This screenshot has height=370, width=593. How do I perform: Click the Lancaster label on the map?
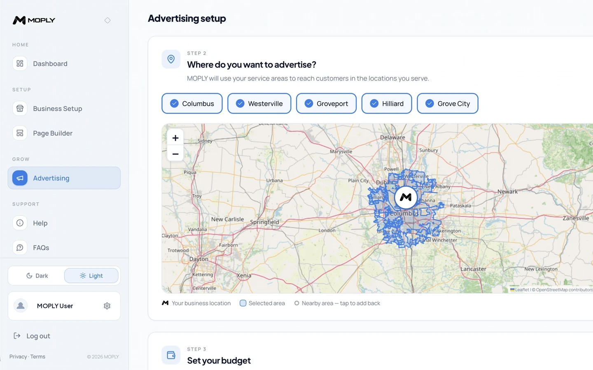pyautogui.click(x=473, y=269)
